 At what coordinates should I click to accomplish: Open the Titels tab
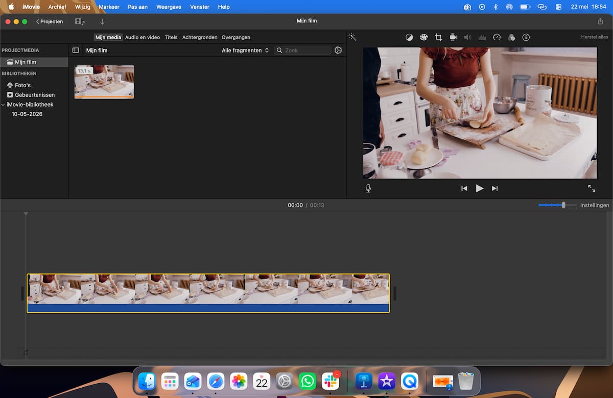click(171, 37)
